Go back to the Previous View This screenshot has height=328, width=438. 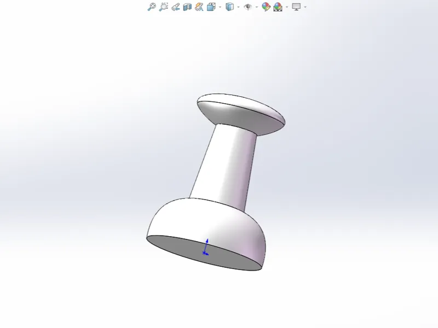[175, 7]
